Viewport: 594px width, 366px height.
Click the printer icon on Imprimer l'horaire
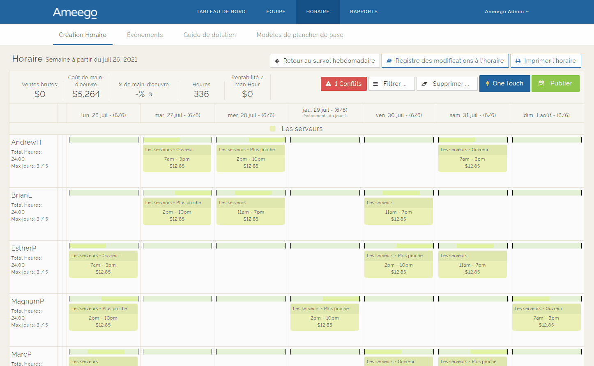pos(518,61)
